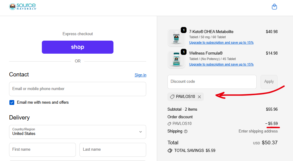Click the shipping info question mark icon
Screen dimensions: 293x161
tap(186, 131)
